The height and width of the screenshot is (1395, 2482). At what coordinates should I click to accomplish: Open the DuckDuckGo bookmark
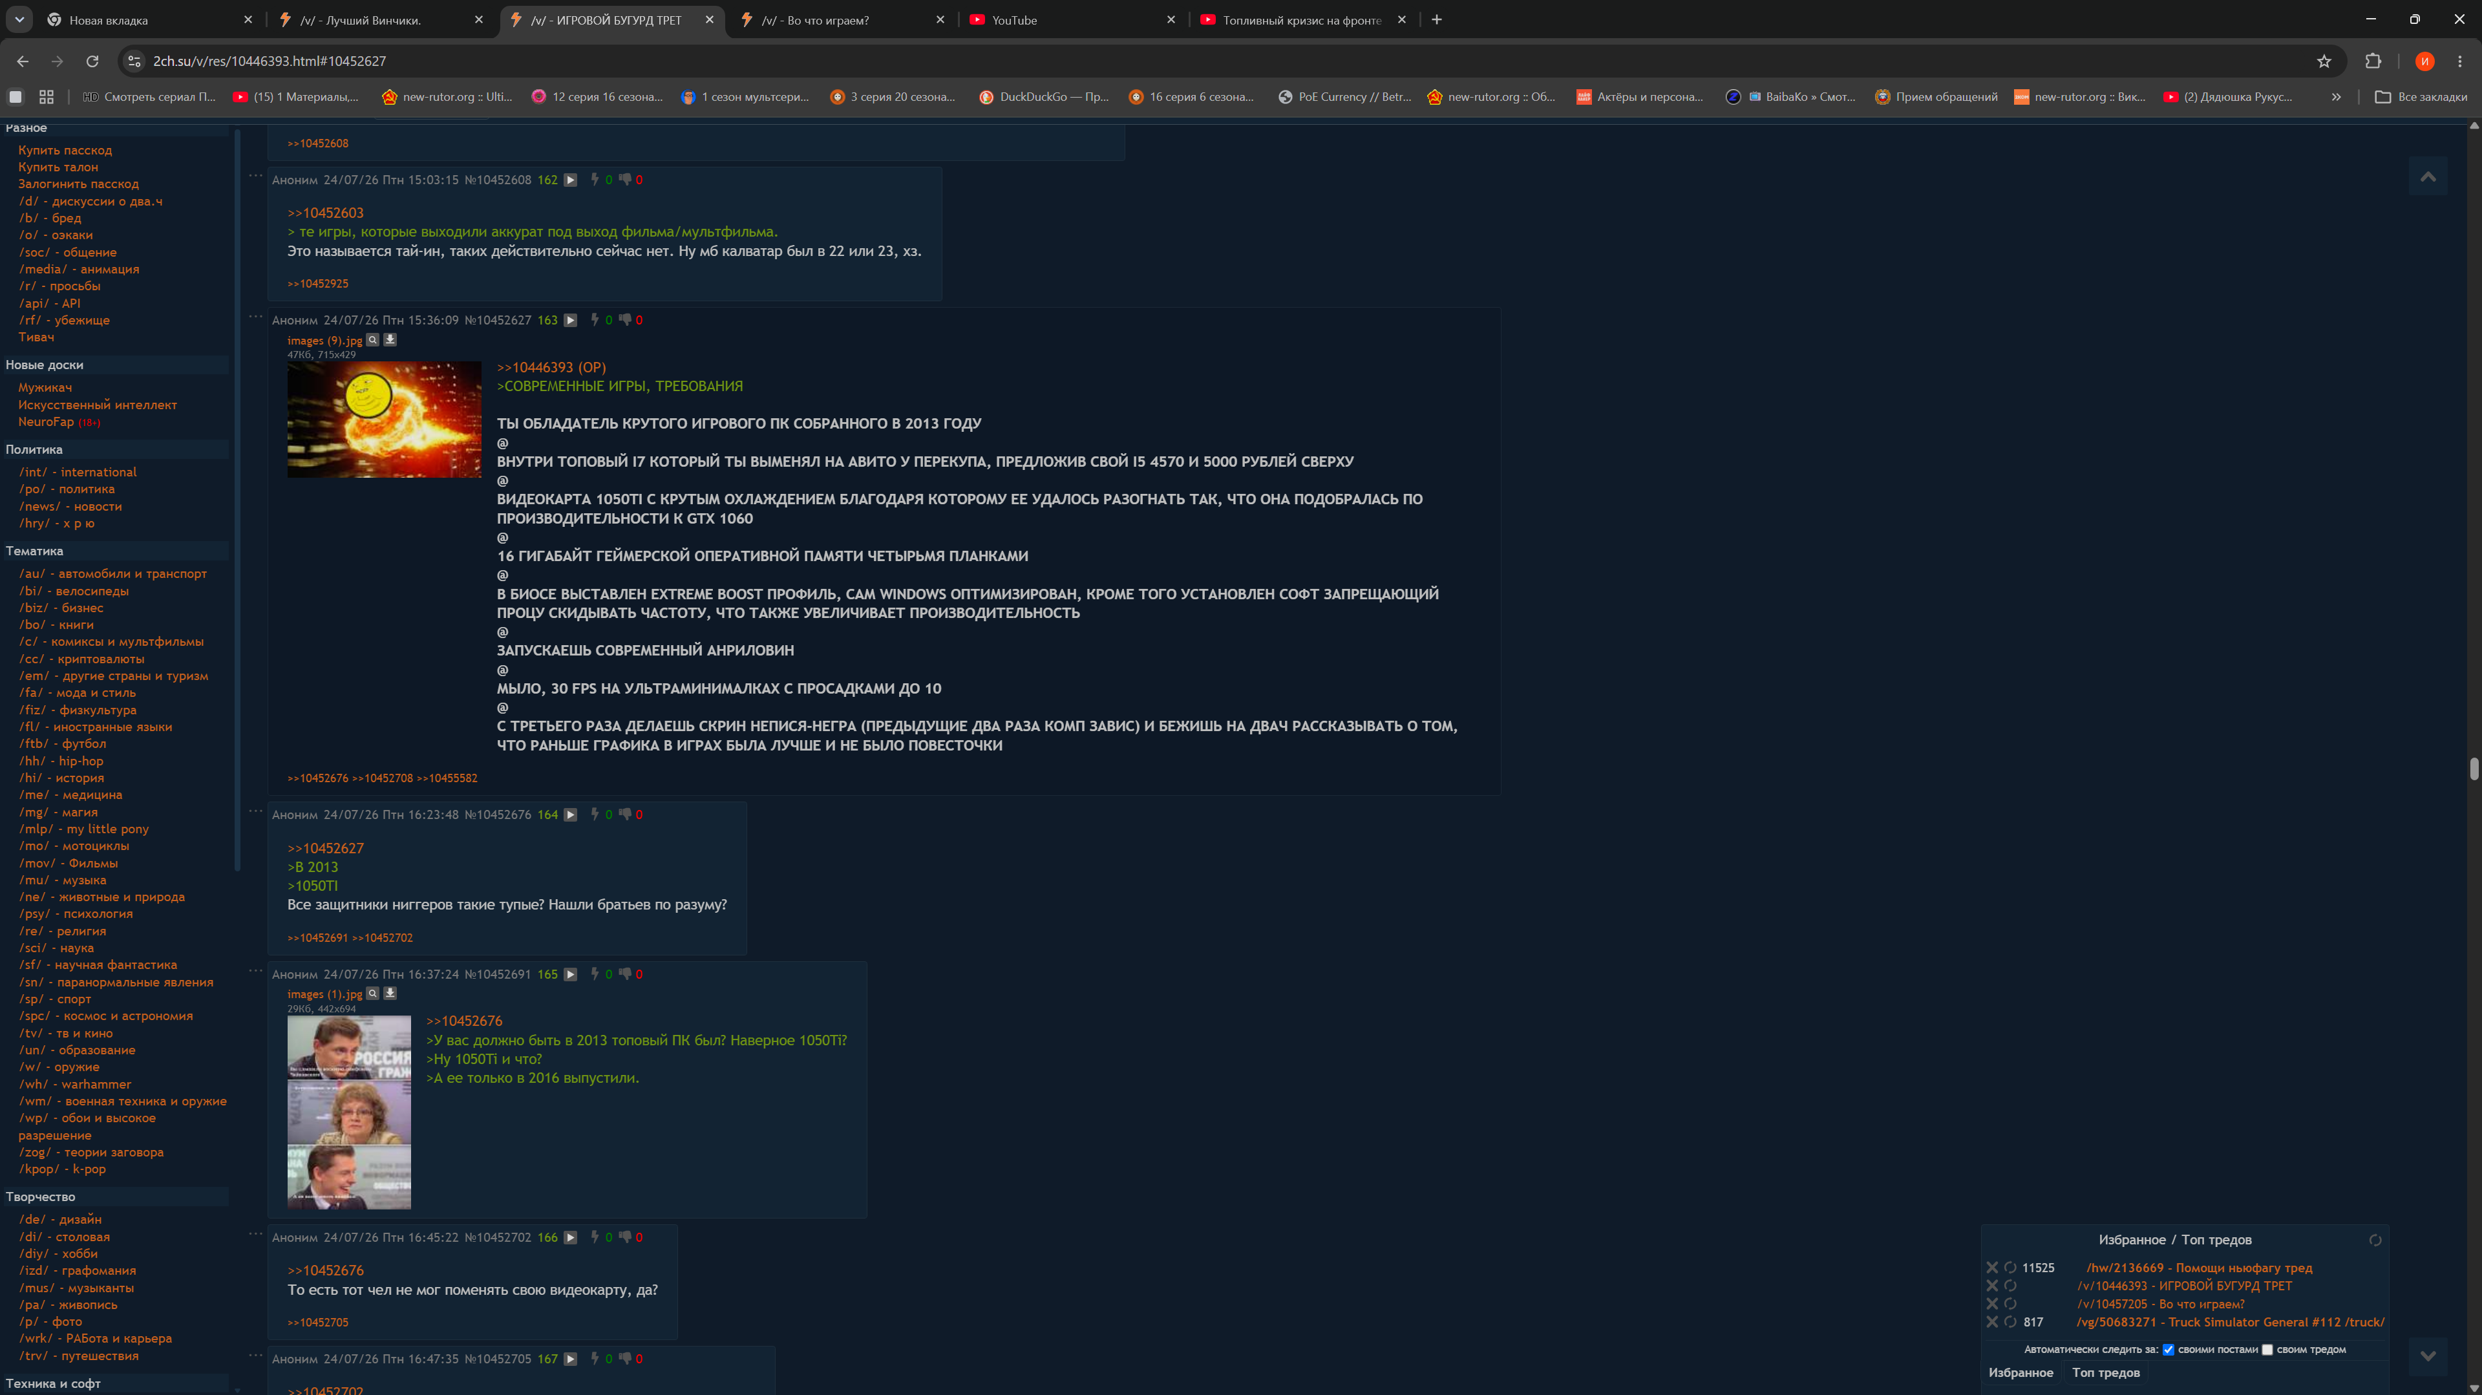(1043, 96)
